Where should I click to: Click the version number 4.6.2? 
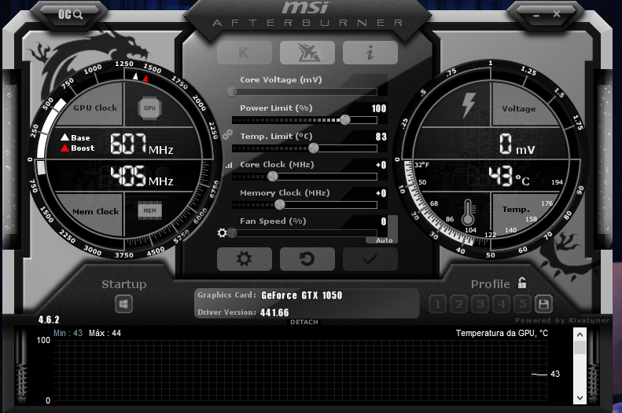[x=49, y=320]
